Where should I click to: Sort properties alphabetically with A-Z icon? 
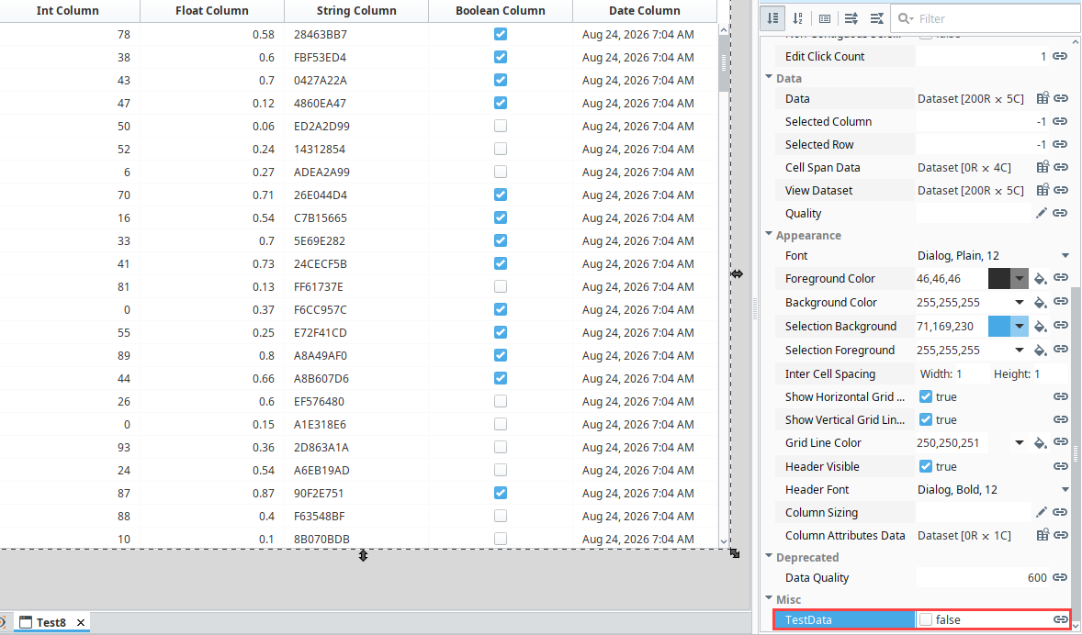coord(798,18)
